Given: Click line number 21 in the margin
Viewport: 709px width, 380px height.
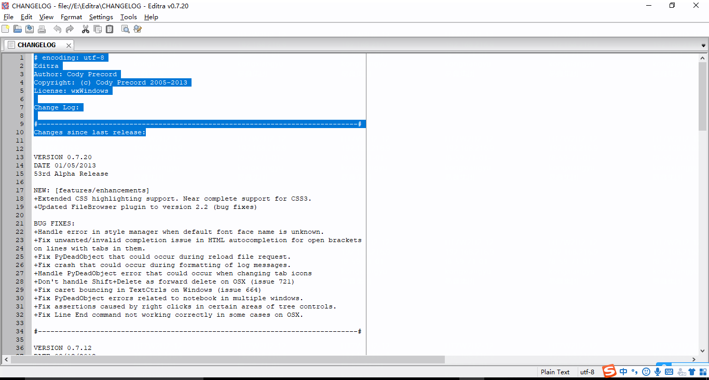Looking at the screenshot, I should (x=20, y=223).
